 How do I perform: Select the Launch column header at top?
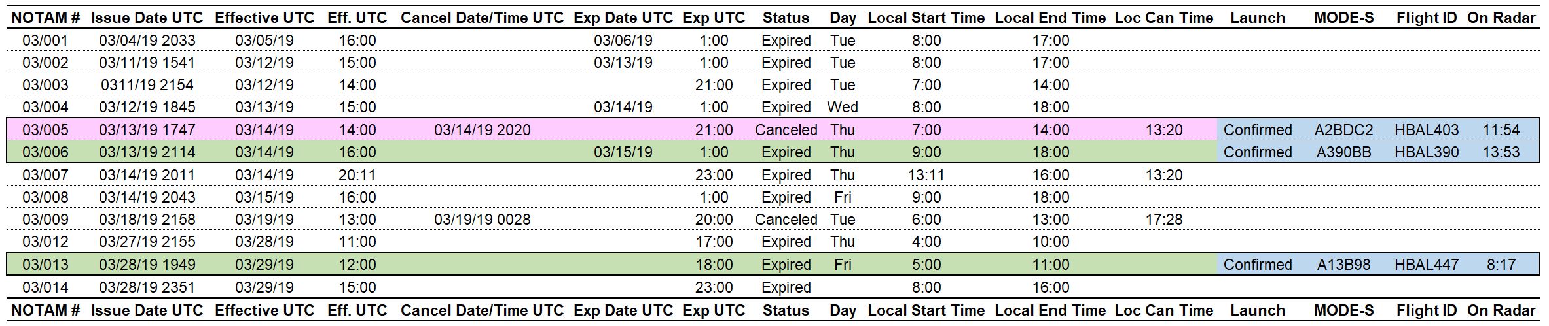[1258, 18]
